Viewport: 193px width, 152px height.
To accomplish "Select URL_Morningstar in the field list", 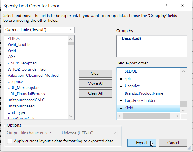I will (23, 88).
